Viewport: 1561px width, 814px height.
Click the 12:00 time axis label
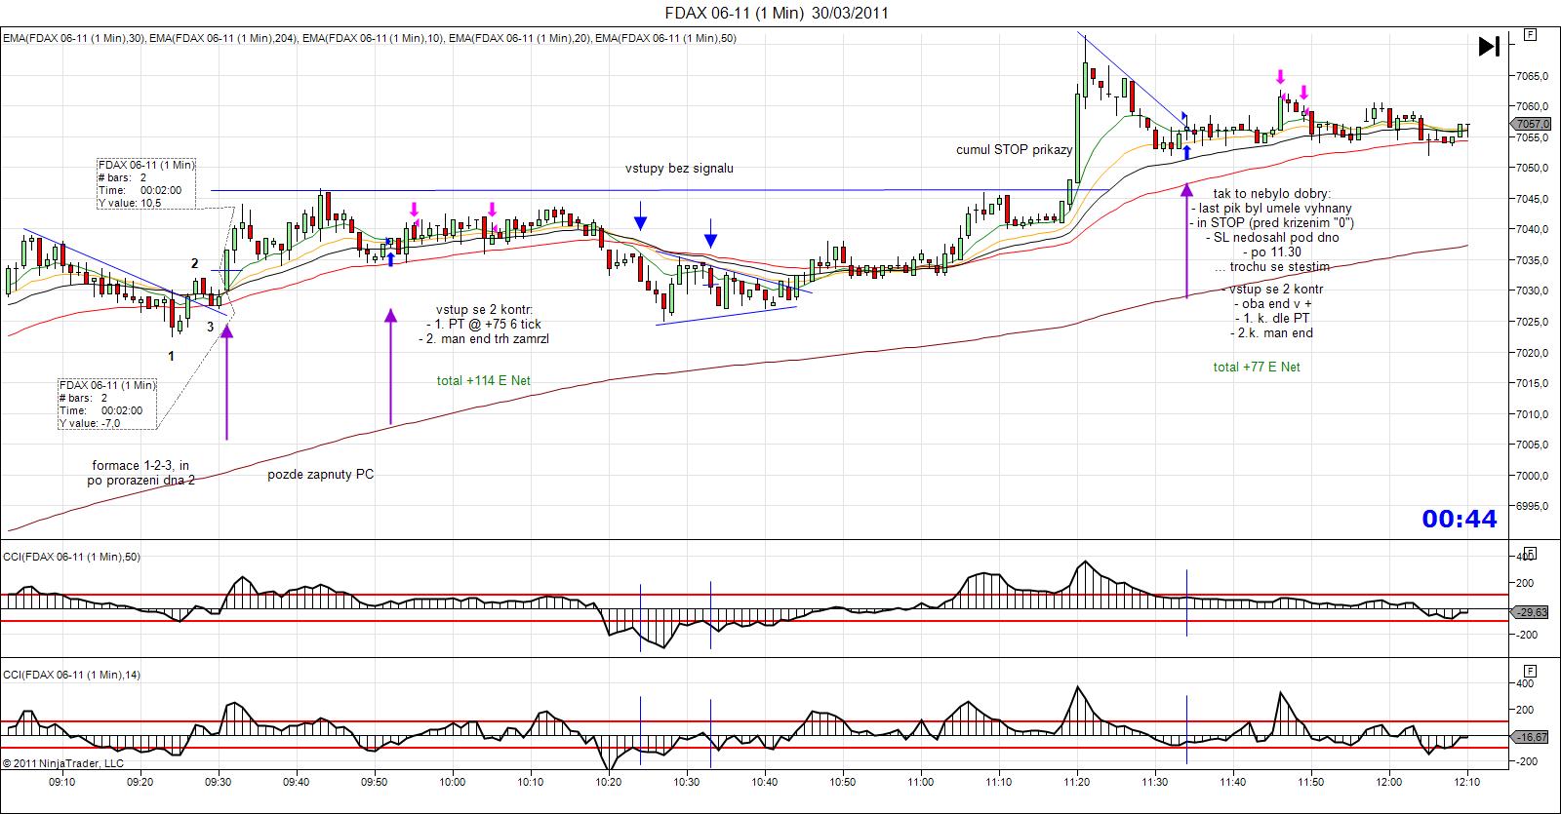coord(1389,781)
